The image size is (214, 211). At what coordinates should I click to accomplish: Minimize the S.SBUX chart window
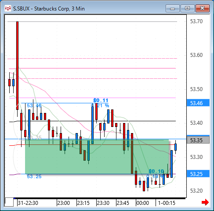pos(173,8)
